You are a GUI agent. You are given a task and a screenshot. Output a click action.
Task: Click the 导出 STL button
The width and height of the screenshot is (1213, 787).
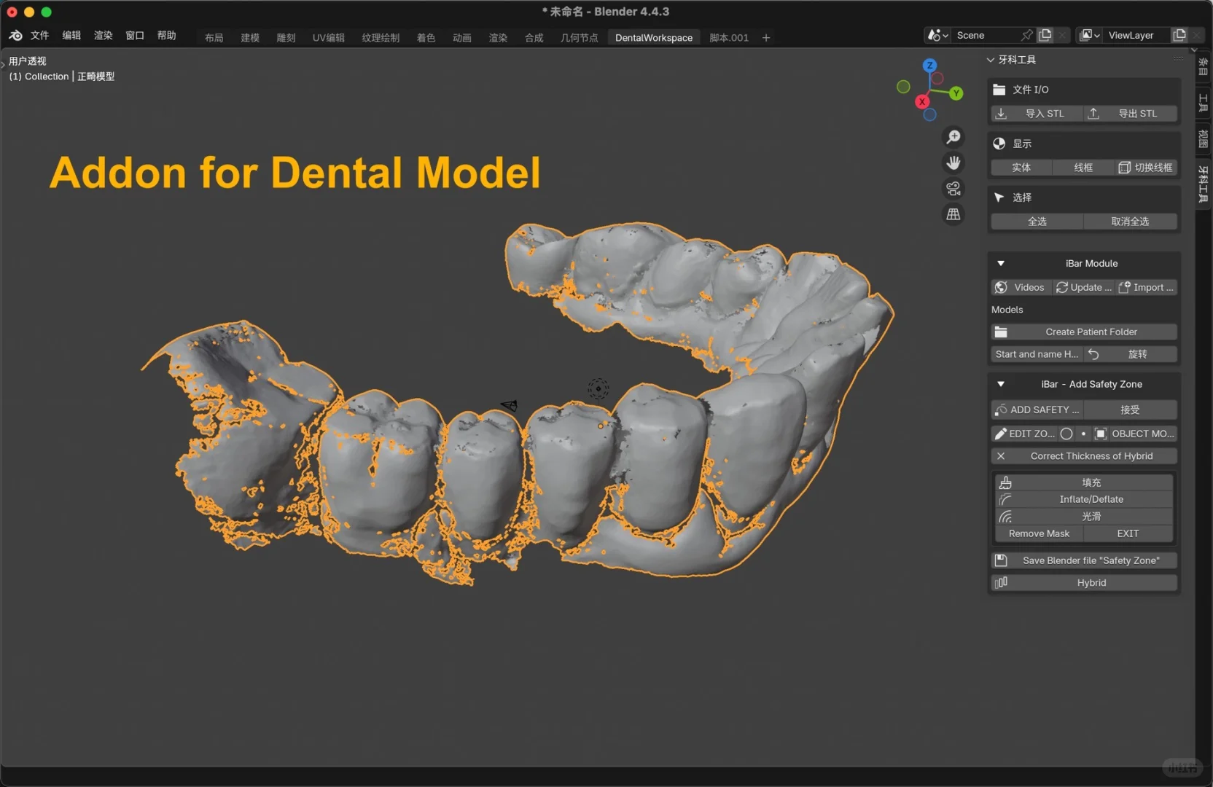coord(1130,114)
